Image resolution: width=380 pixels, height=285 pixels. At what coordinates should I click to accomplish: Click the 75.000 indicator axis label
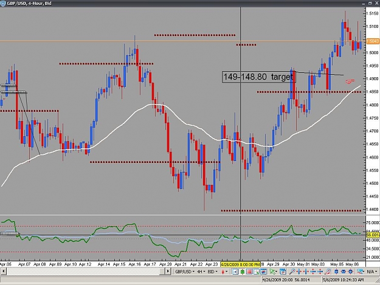pos(373,222)
